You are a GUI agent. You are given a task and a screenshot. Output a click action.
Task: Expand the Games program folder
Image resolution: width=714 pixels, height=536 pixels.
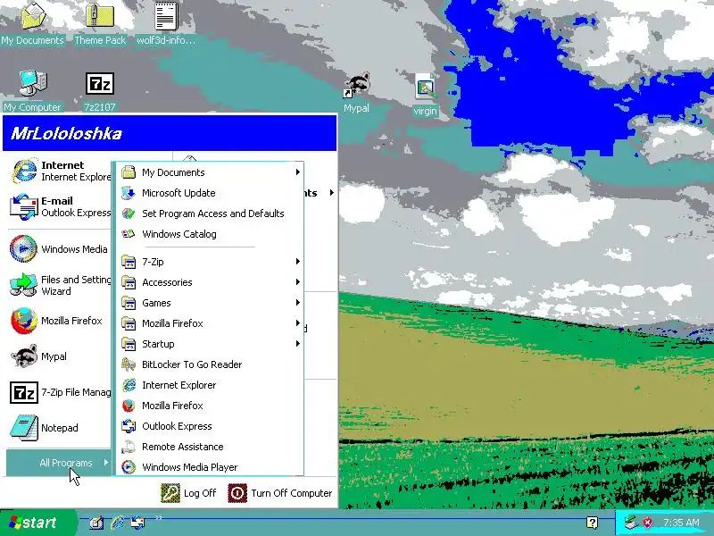point(210,303)
